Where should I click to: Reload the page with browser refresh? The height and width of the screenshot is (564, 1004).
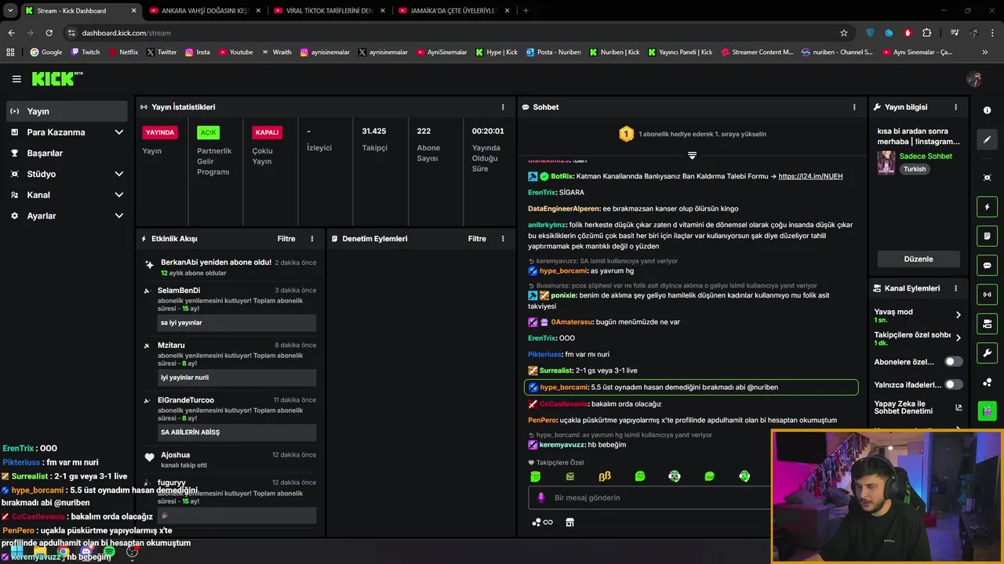(49, 33)
